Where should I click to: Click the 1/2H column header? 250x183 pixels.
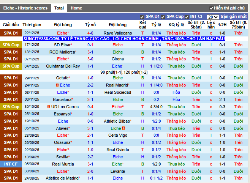tap(222, 25)
